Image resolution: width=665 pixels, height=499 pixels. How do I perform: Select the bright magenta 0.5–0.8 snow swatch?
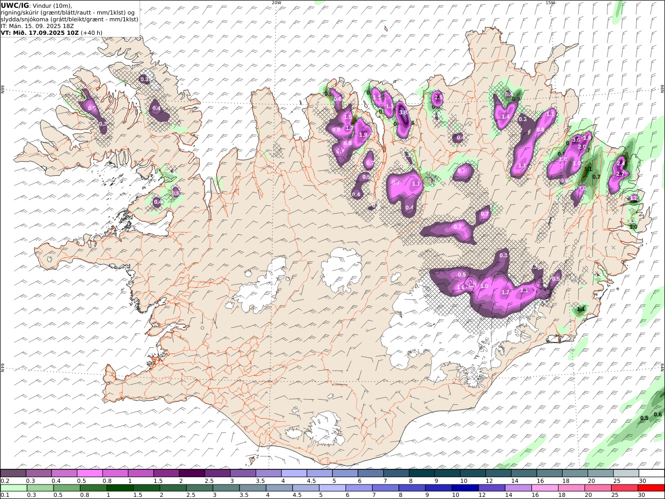(90, 473)
